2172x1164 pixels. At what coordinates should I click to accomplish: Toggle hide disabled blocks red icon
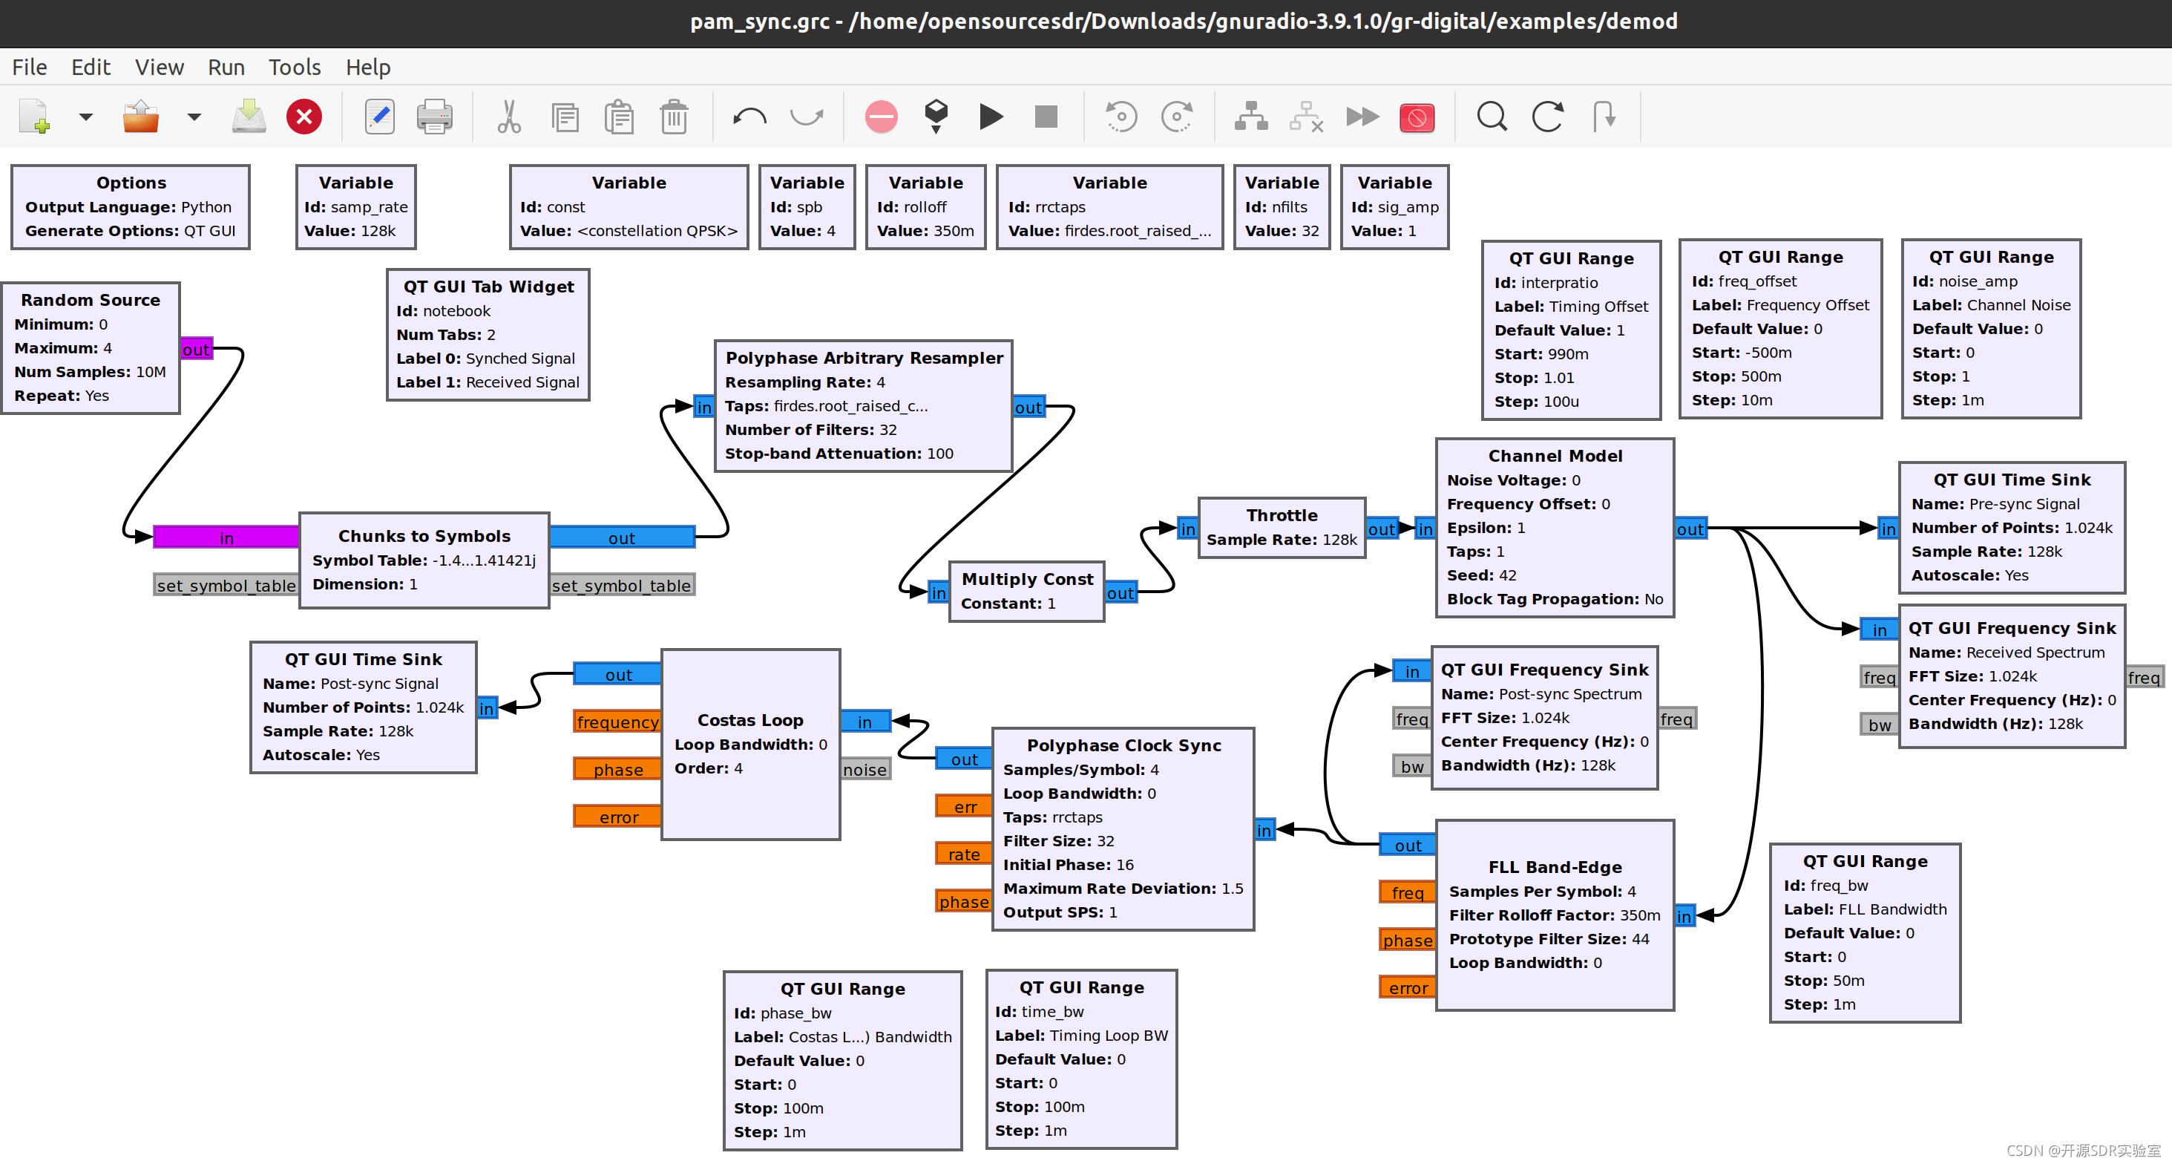pos(1417,117)
